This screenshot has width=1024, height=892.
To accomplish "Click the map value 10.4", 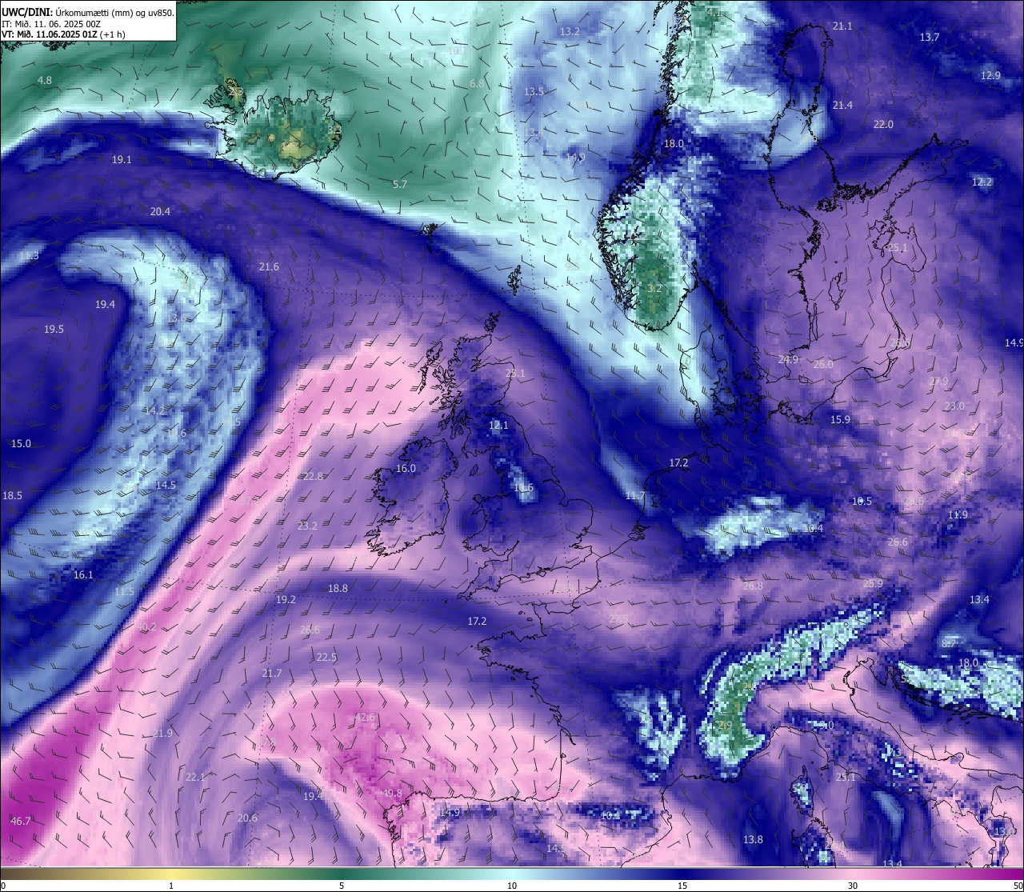I will coord(813,529).
